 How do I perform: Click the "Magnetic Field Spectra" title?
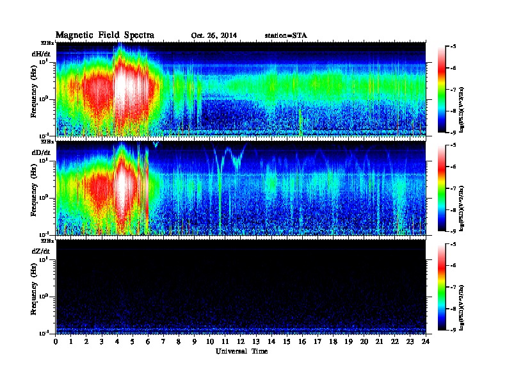pos(105,35)
